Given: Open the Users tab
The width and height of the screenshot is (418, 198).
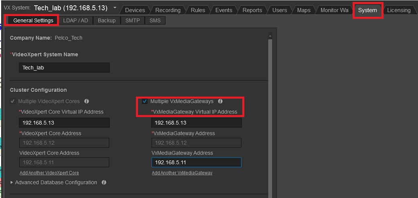Looking at the screenshot, I should point(280,10).
